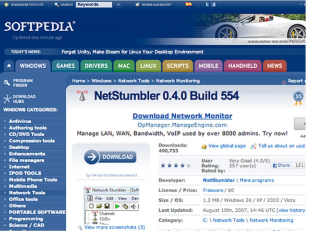
Task: Go to the home tab icon
Action: (x=9, y=66)
